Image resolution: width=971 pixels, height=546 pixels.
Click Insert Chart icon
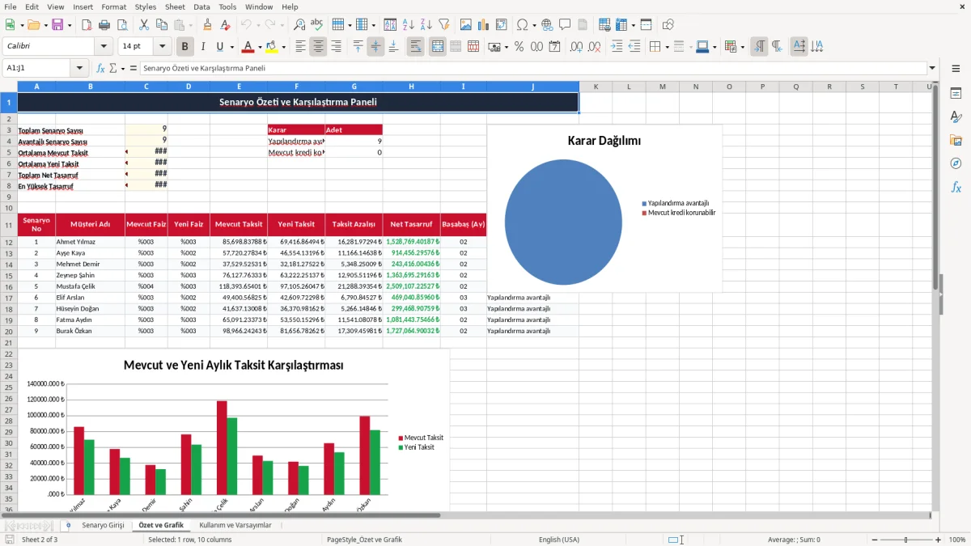tap(484, 25)
